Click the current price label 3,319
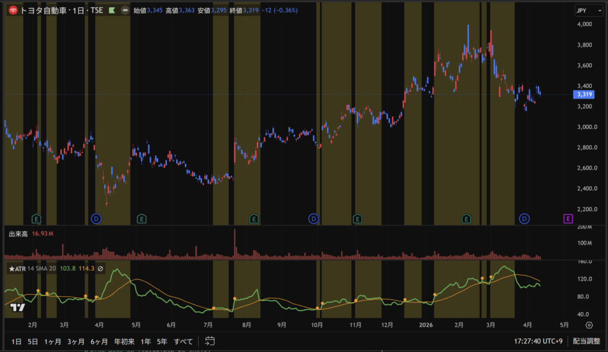Image resolution: width=608 pixels, height=352 pixels. tap(584, 94)
